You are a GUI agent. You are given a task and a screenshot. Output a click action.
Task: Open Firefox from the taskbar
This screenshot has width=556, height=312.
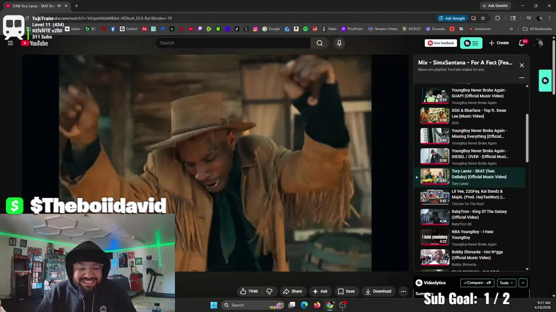pyautogui.click(x=317, y=305)
